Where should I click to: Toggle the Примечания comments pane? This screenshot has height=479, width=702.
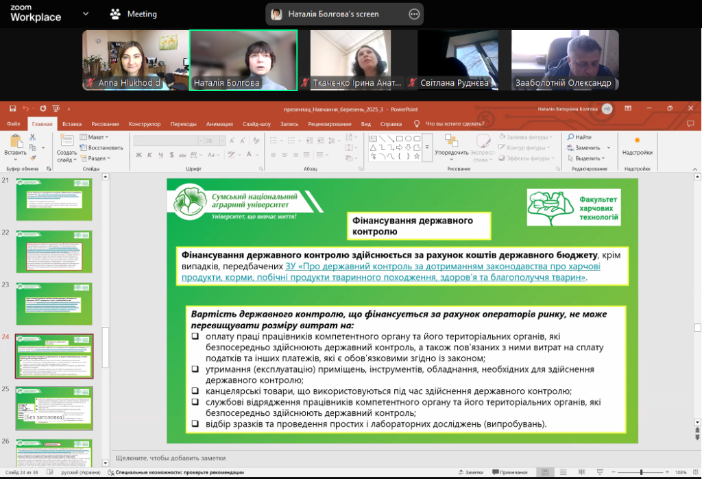pyautogui.click(x=509, y=472)
